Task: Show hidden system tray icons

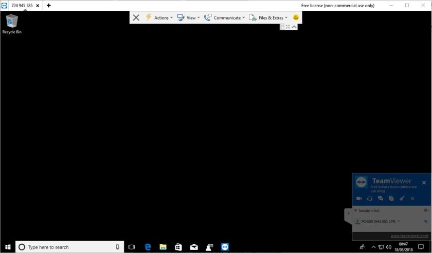Action: [373, 247]
